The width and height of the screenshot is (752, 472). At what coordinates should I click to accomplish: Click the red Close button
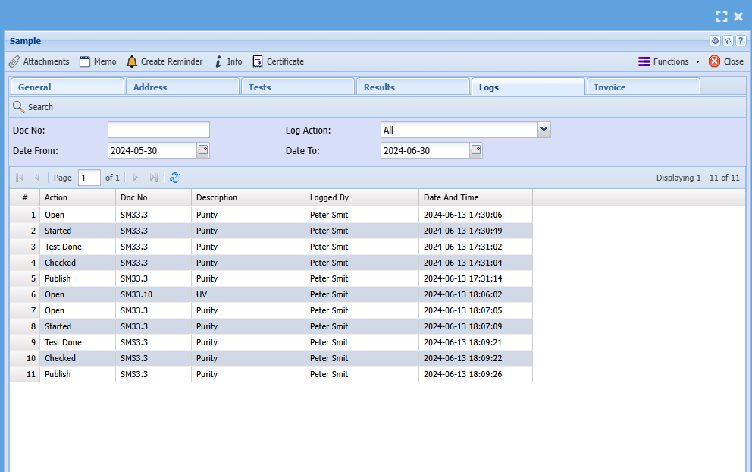[x=725, y=61]
